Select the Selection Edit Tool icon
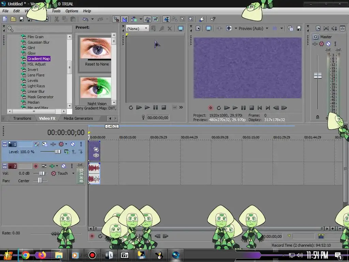The width and height of the screenshot is (349, 262). (183, 19)
